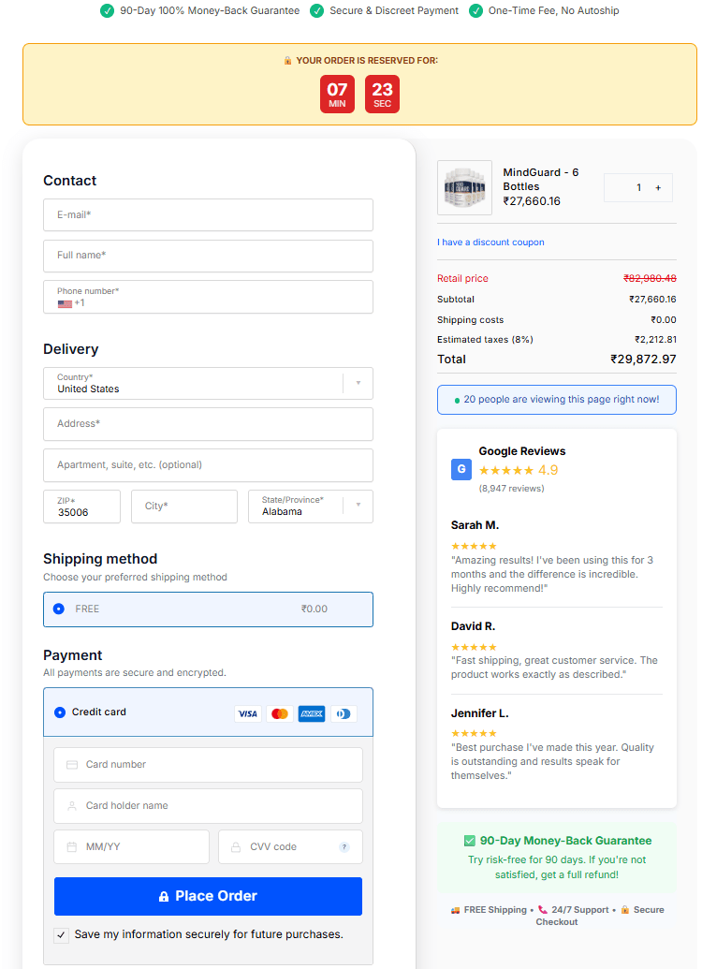Open the State/Province dropdown showing Alabama
The width and height of the screenshot is (702, 969).
[x=358, y=506]
